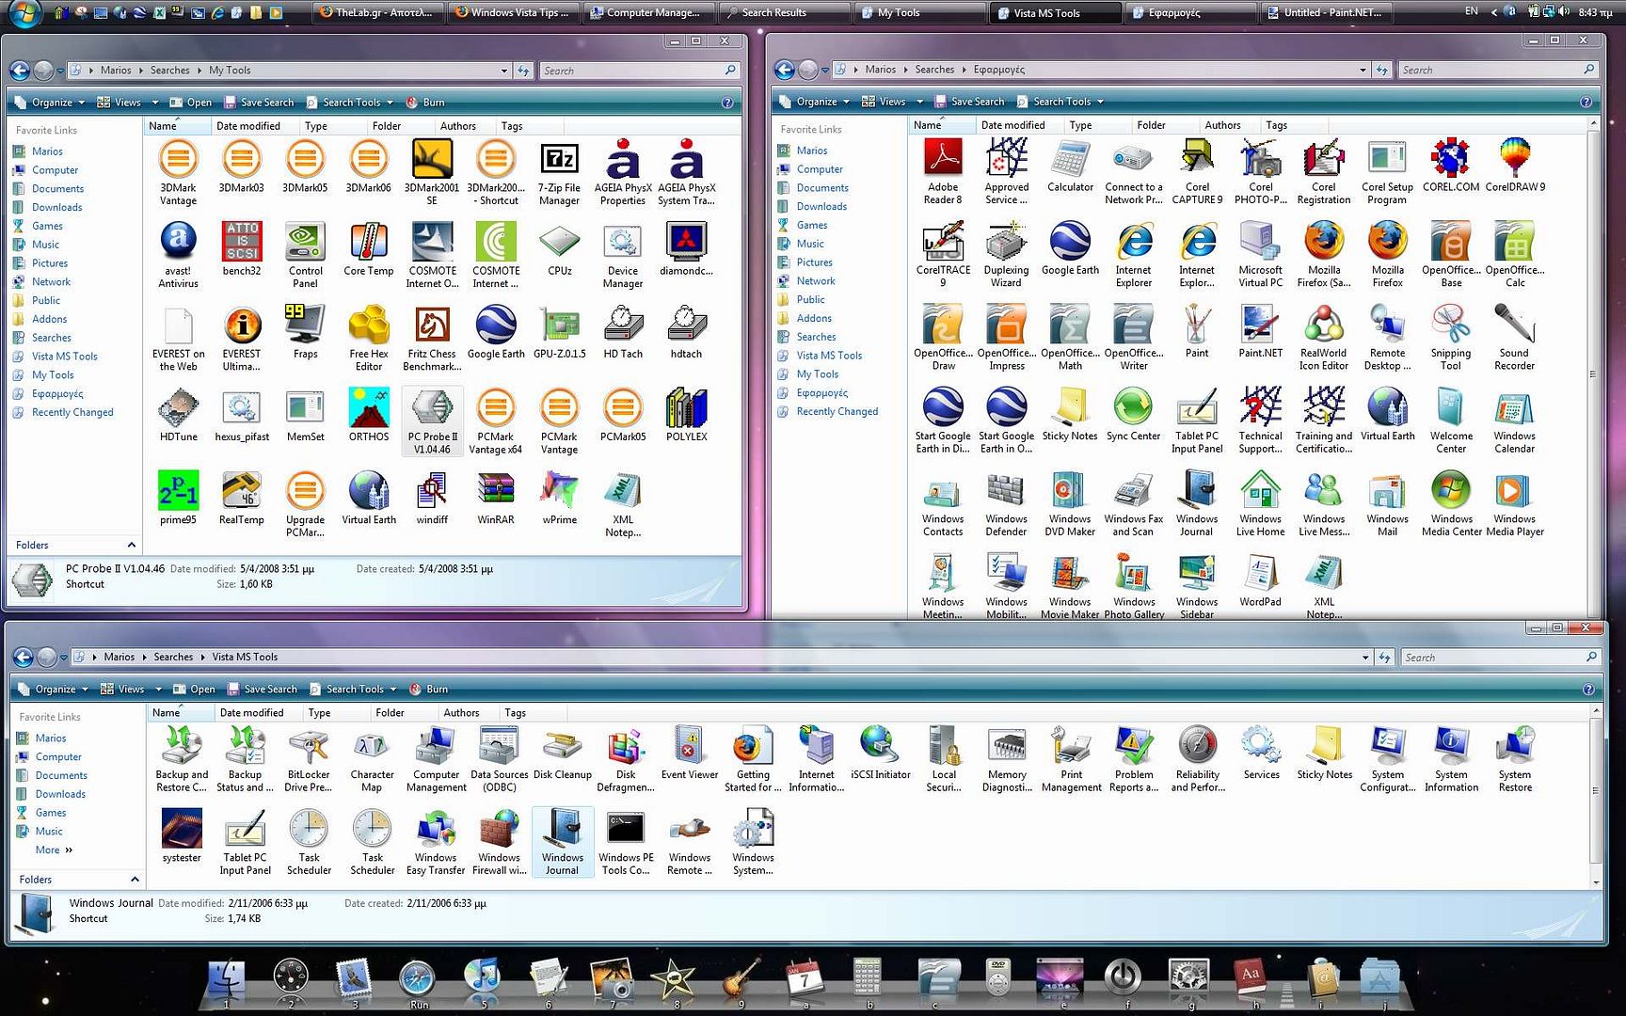Select Event Viewer icon

(690, 754)
